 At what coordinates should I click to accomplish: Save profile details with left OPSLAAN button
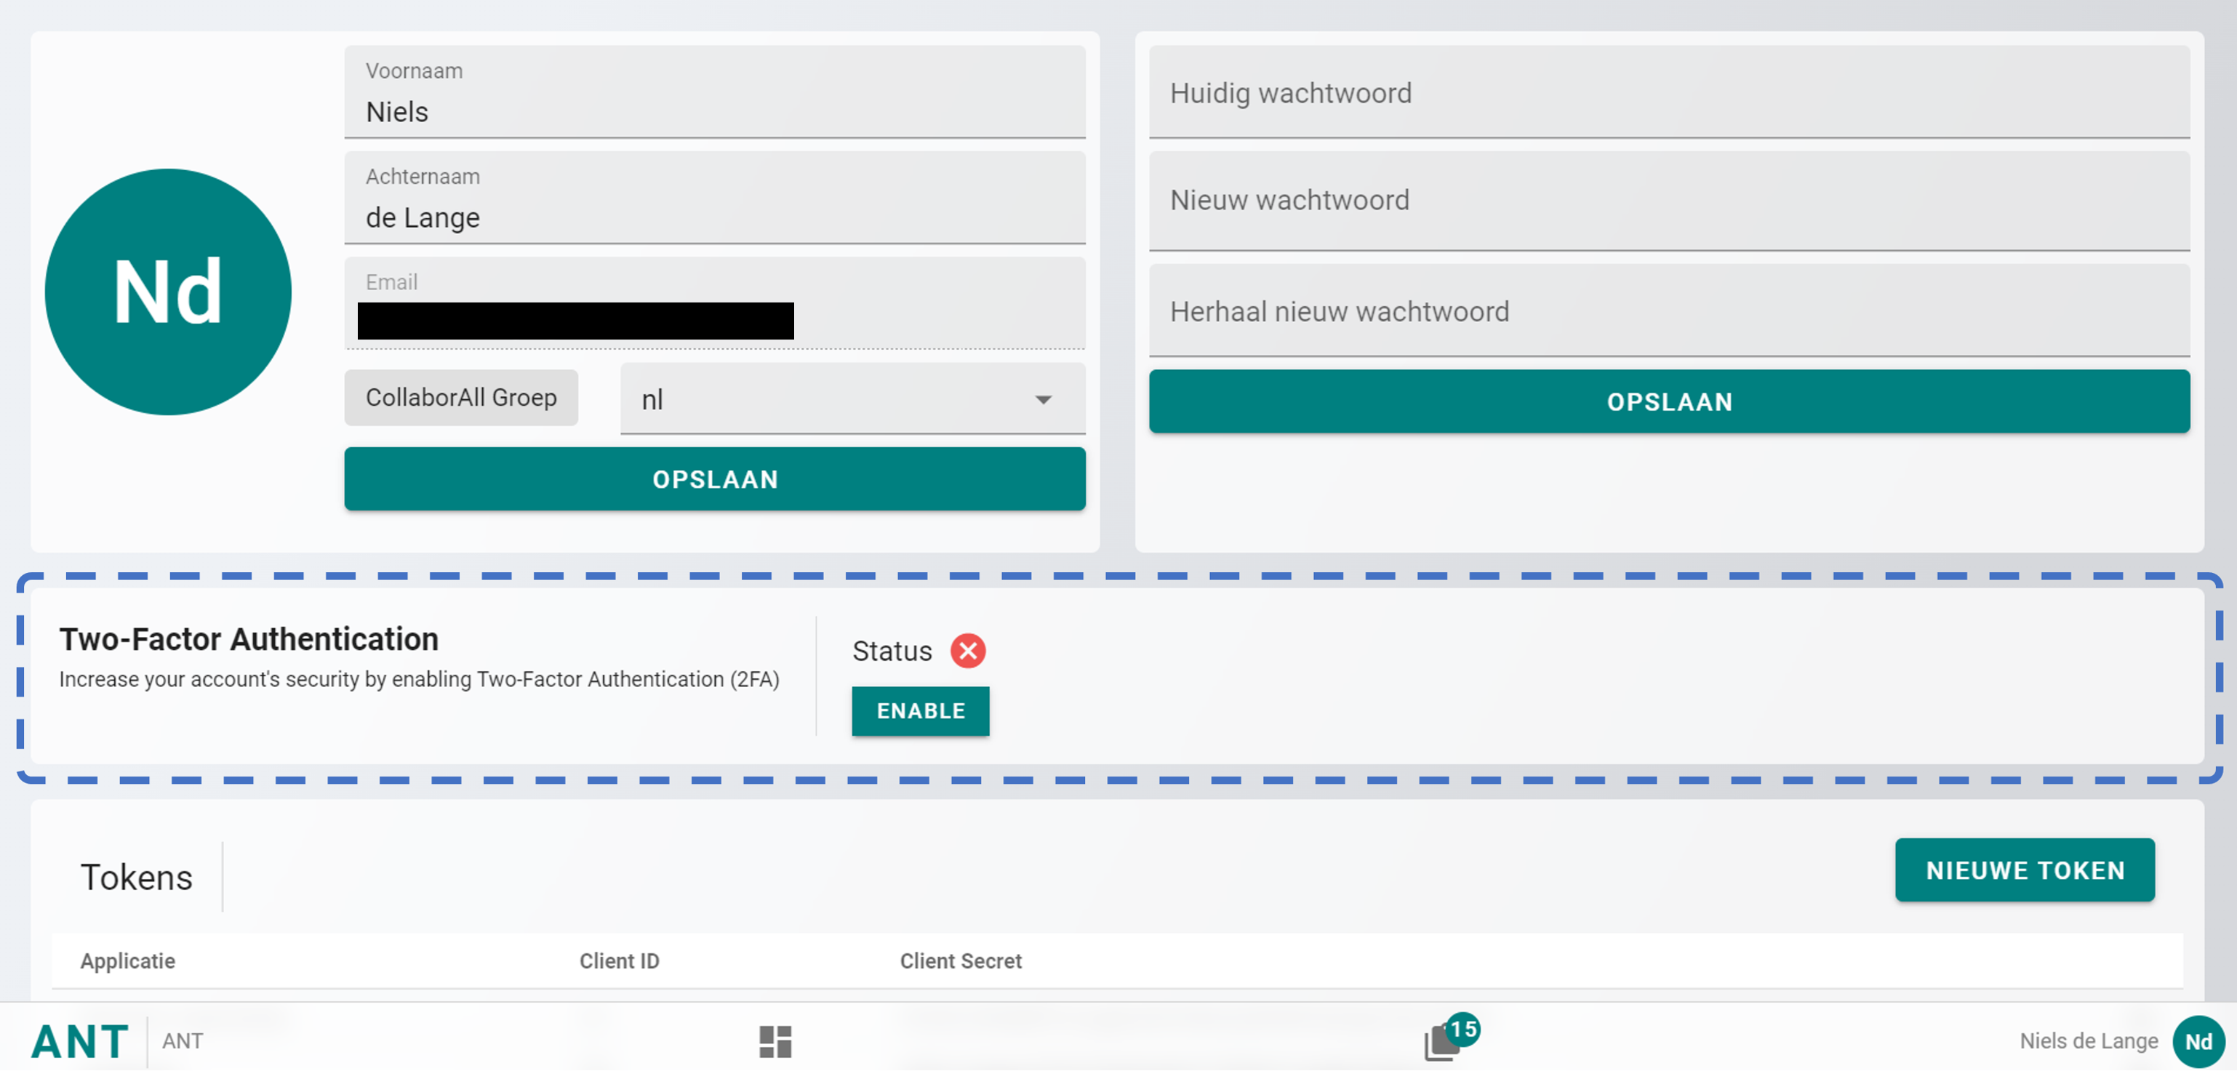[714, 479]
